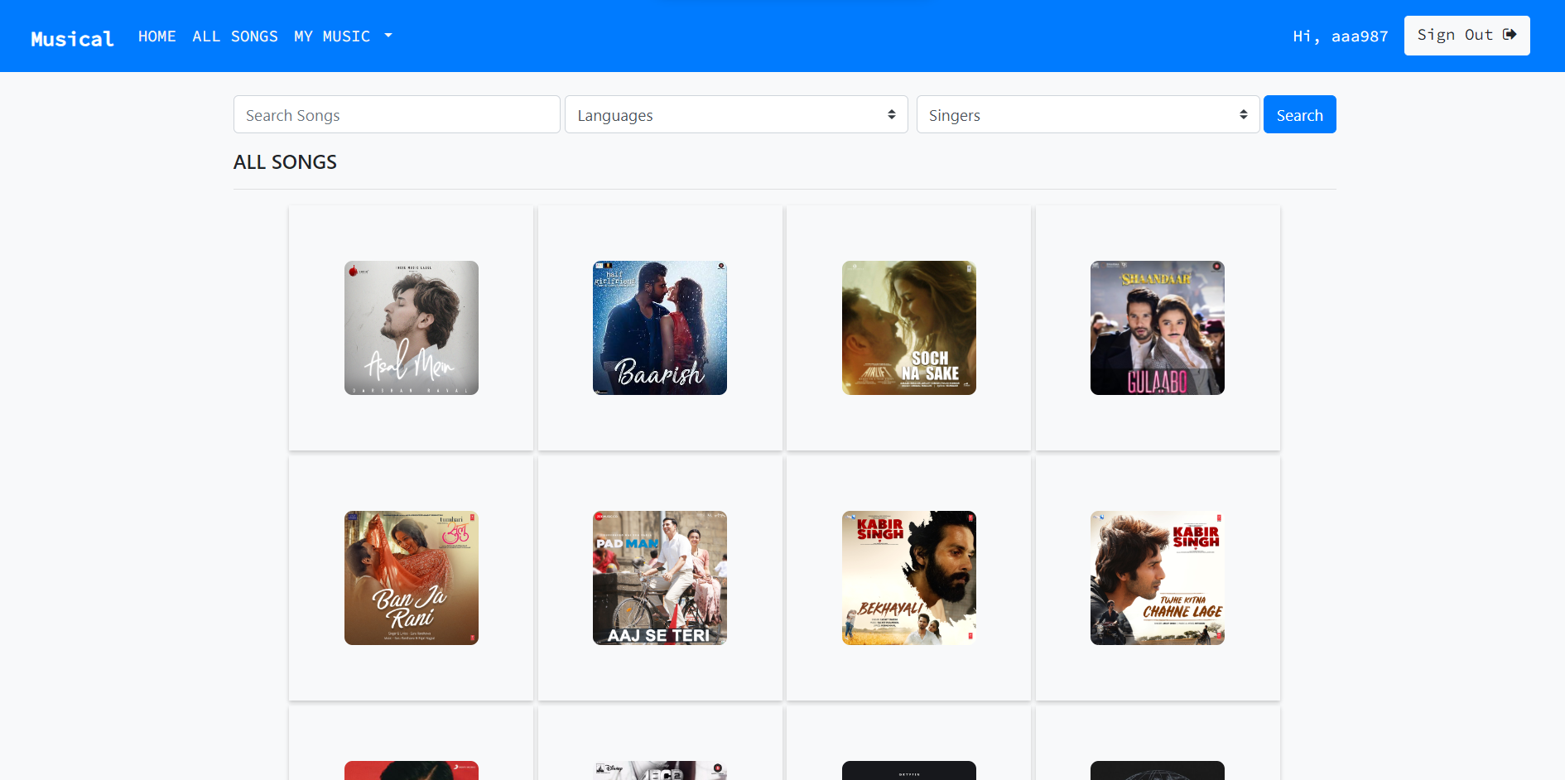Click the ALL SONGS heading
The height and width of the screenshot is (780, 1565).
[285, 162]
